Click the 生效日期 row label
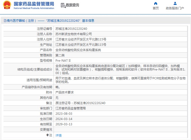This screenshot has height=140, width=191. [x=46, y=119]
